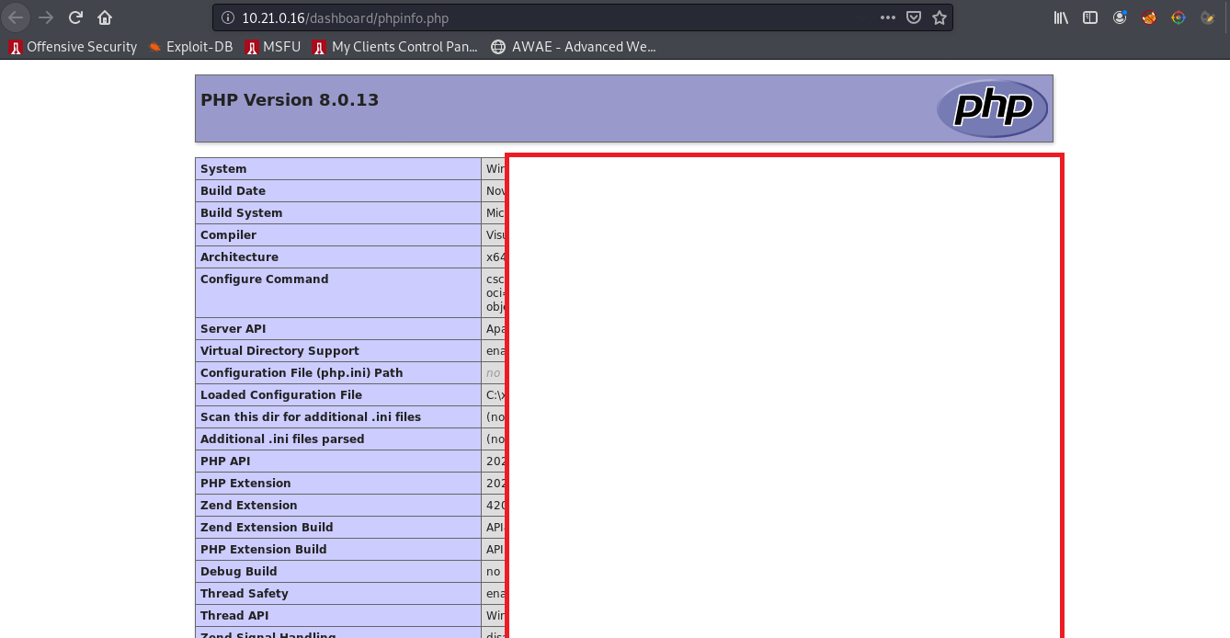This screenshot has width=1230, height=638.
Task: Select the Thread Safety row label
Action: [245, 594]
